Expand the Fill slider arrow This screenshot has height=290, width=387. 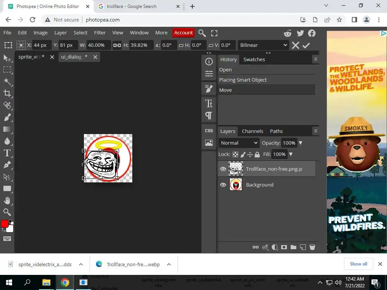(291, 154)
